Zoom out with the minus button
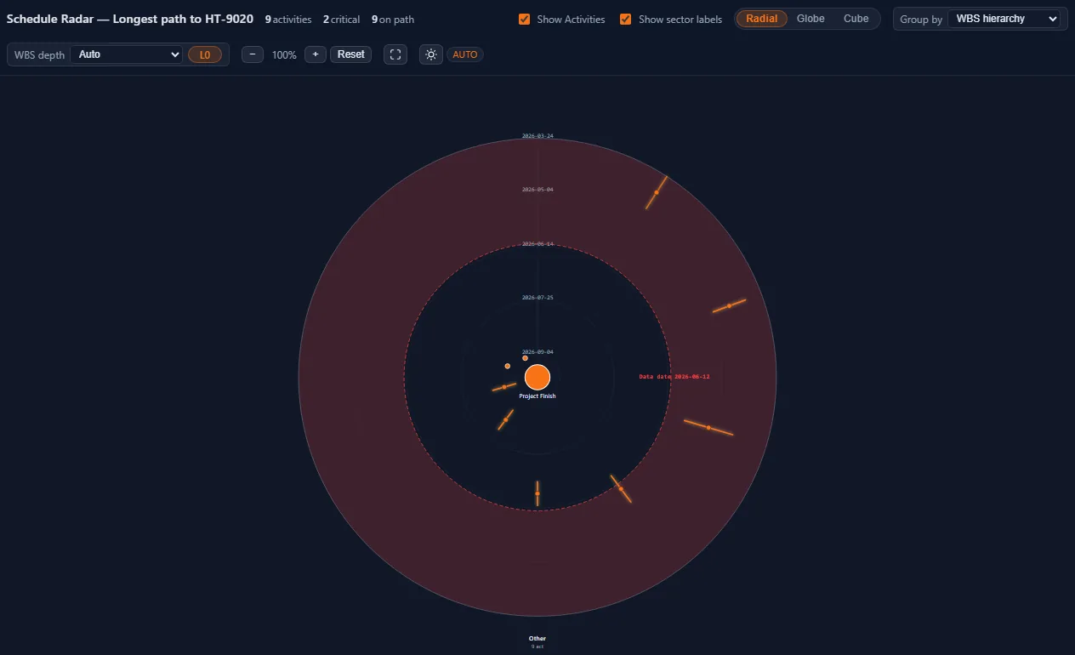The image size is (1075, 655). (253, 54)
